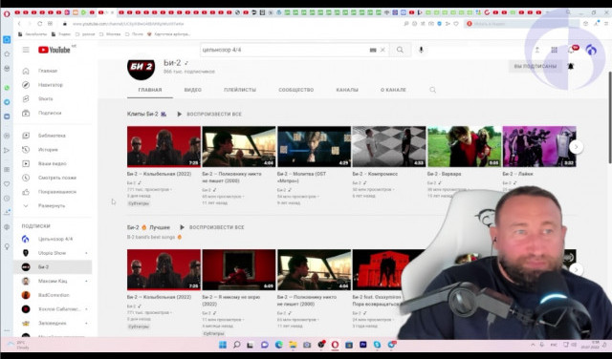Open on-screen keyboard icon in search box
This screenshot has height=359, width=612.
373,50
